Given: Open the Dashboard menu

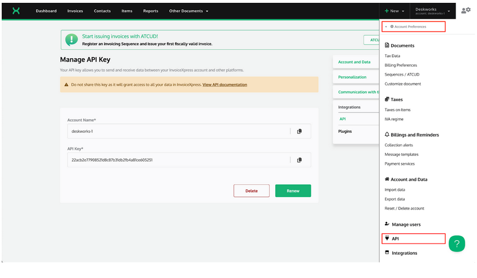Looking at the screenshot, I should pos(46,11).
